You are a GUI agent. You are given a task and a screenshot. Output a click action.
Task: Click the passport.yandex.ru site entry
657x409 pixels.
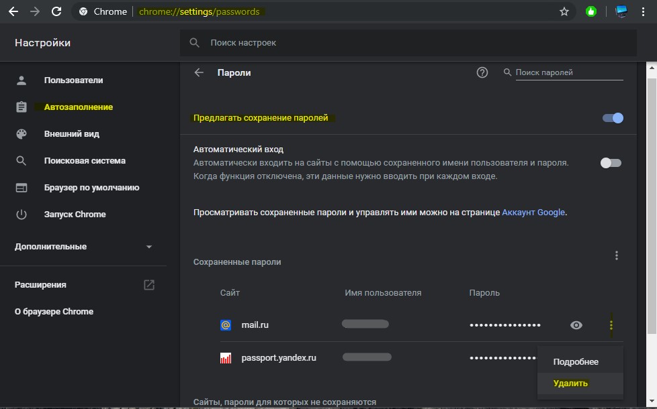pyautogui.click(x=279, y=358)
